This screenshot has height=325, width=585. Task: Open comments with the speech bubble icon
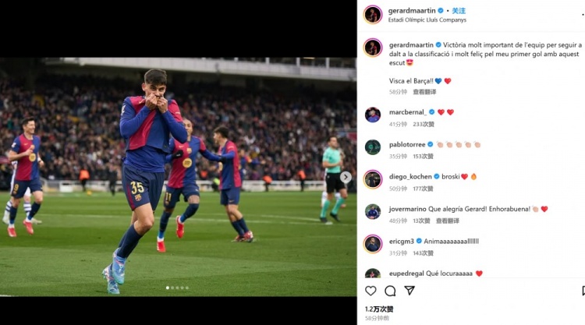[x=390, y=291]
